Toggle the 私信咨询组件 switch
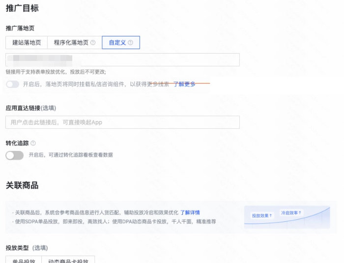 [x=12, y=84]
